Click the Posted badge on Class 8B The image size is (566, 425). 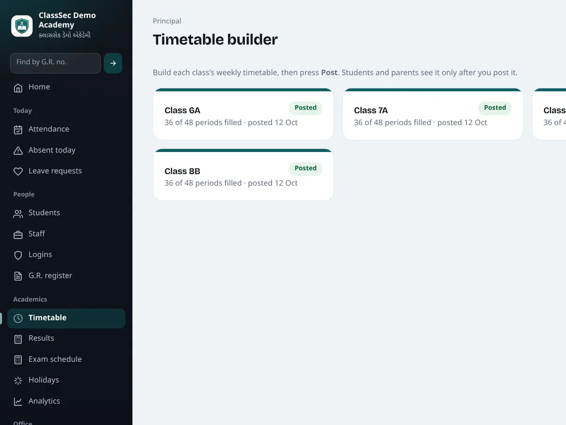(x=306, y=169)
